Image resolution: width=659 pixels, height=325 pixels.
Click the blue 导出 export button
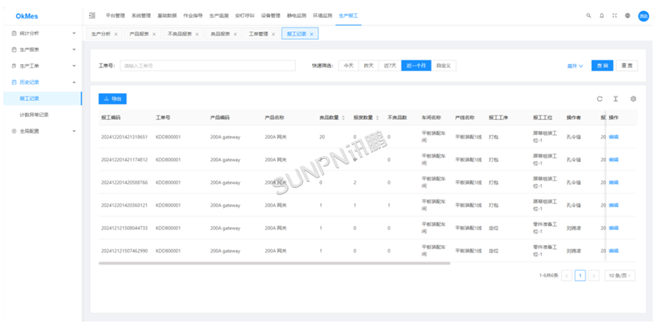point(113,99)
